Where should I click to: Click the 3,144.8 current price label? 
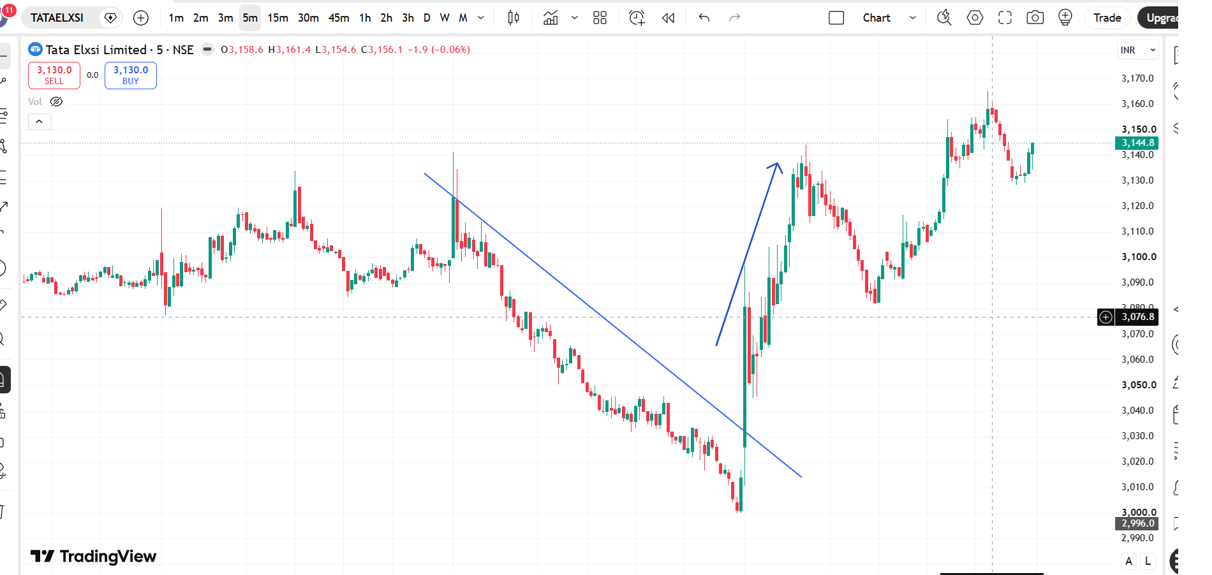1137,143
